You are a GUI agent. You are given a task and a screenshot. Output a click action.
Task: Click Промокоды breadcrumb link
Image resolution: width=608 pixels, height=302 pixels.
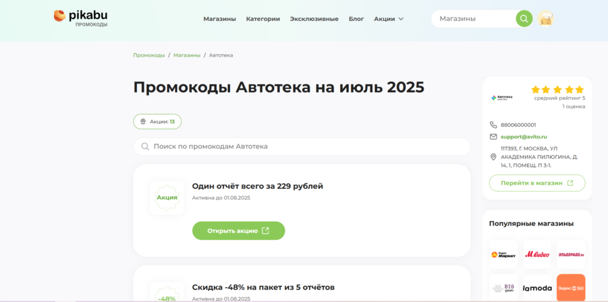coord(149,55)
